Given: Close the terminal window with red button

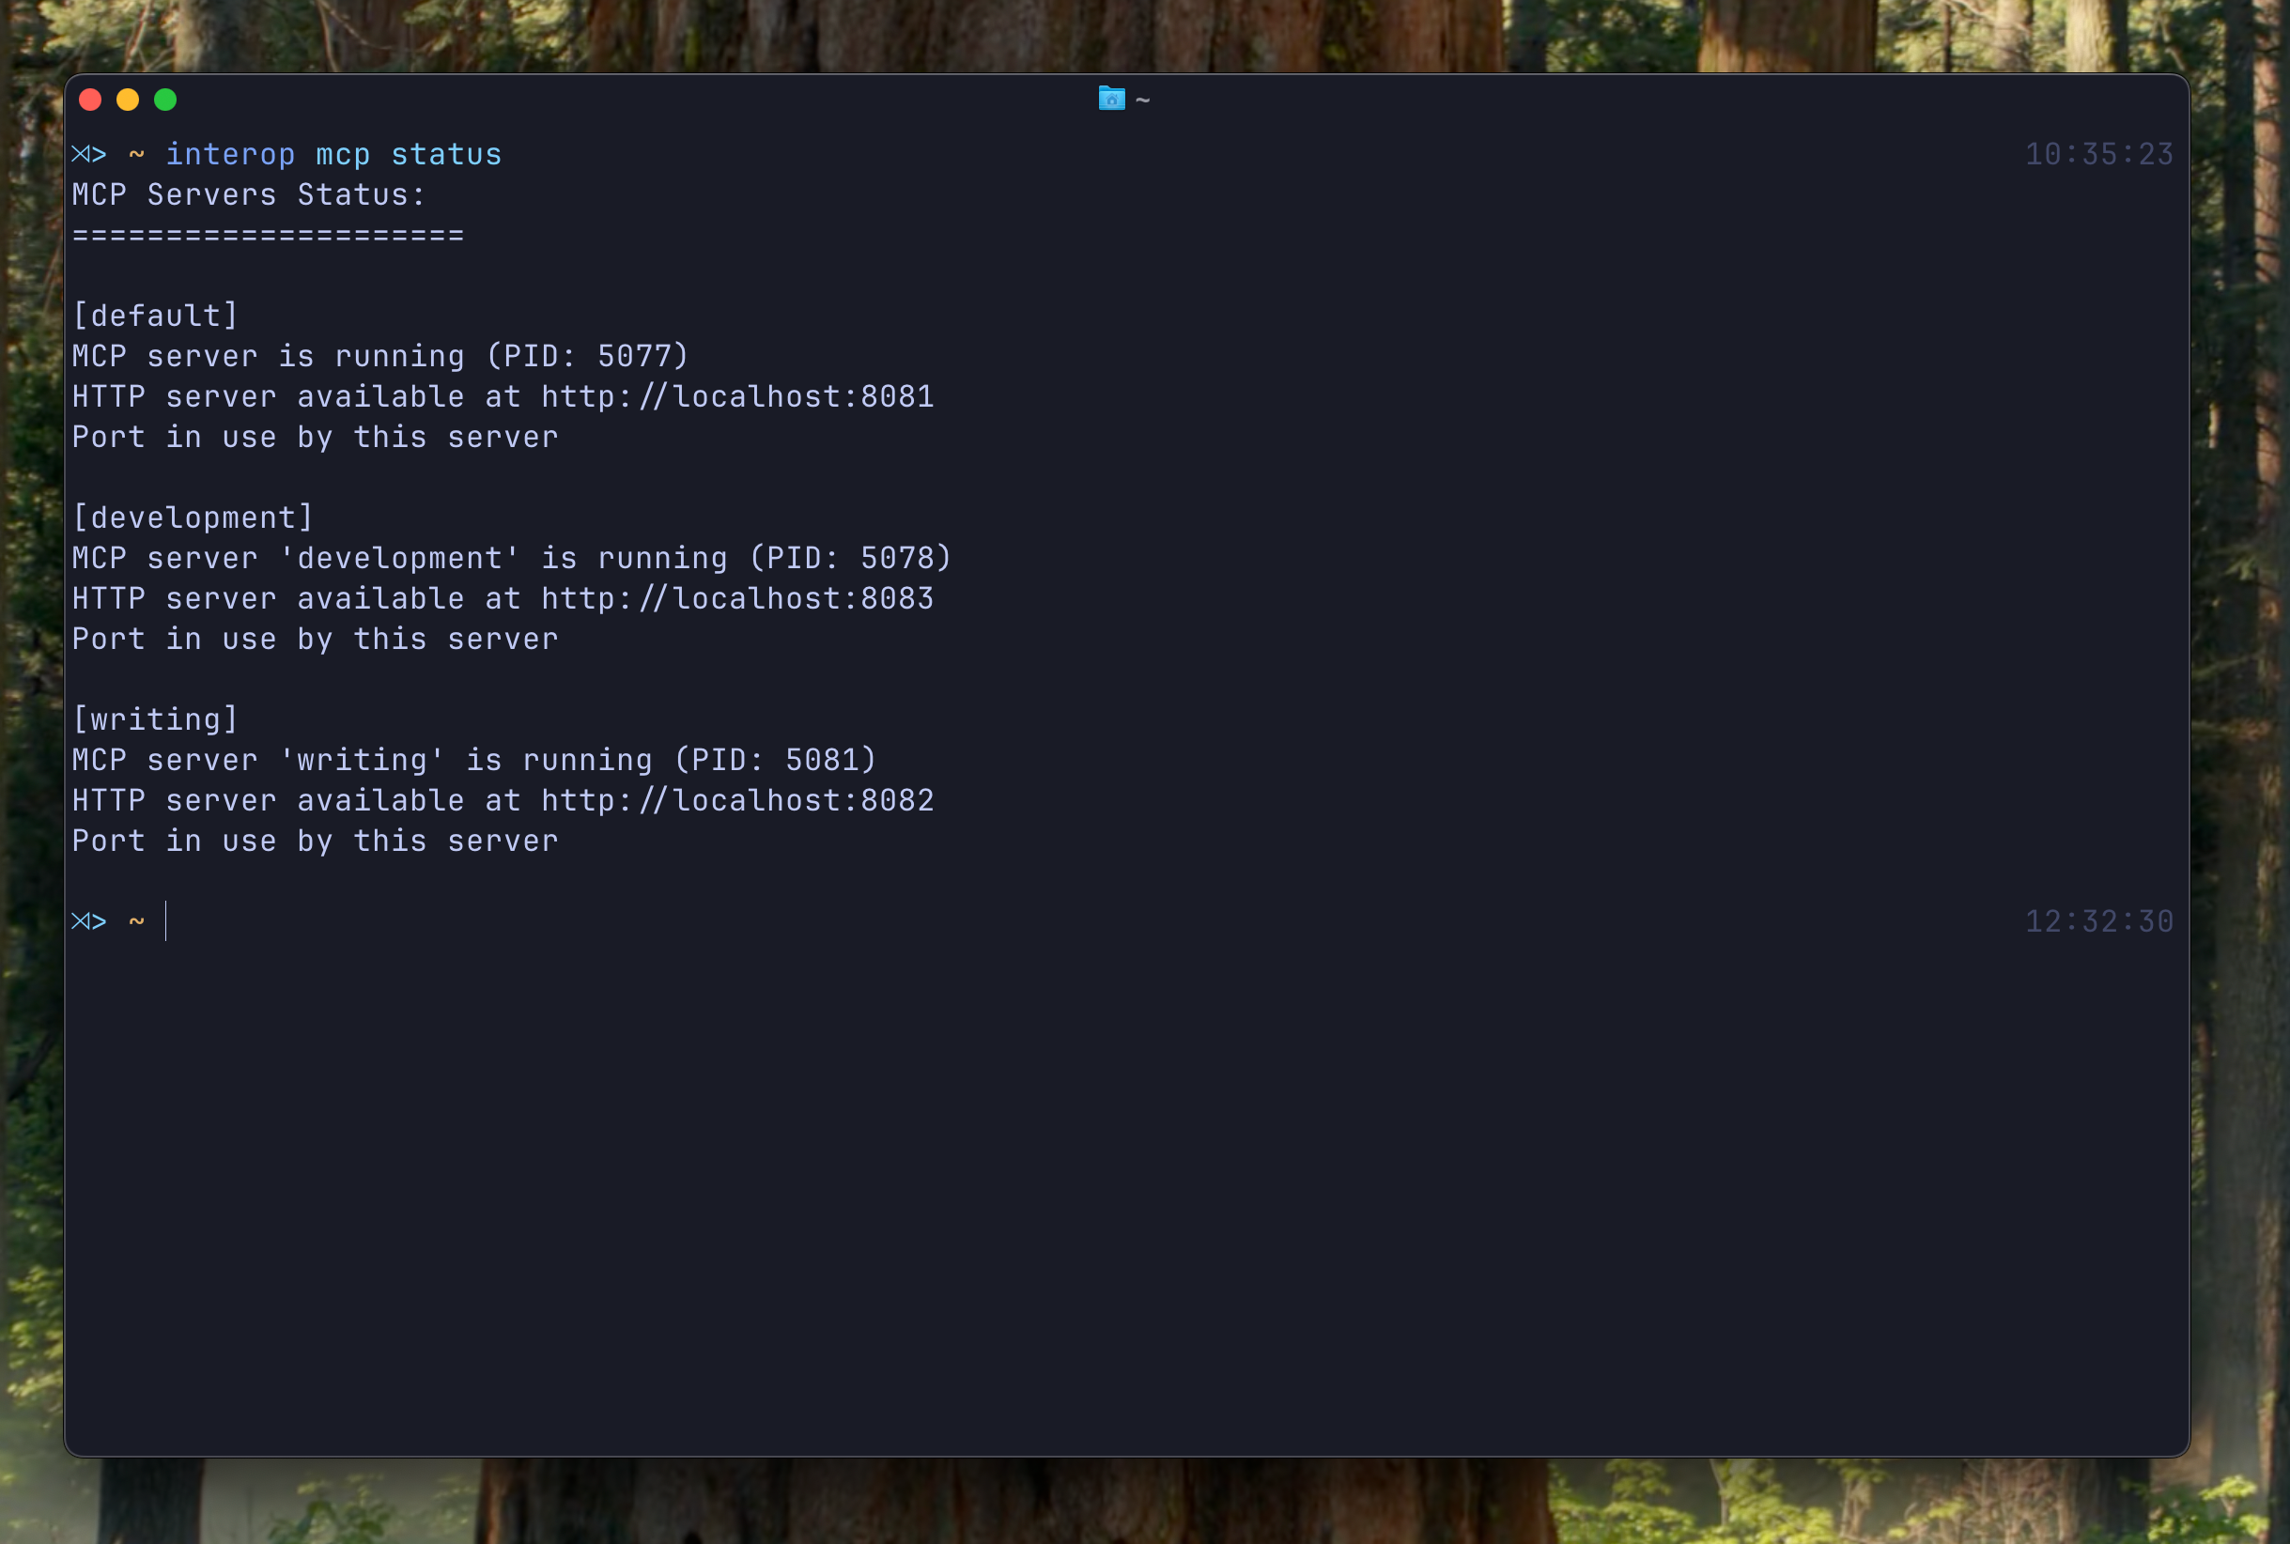Looking at the screenshot, I should click(90, 100).
